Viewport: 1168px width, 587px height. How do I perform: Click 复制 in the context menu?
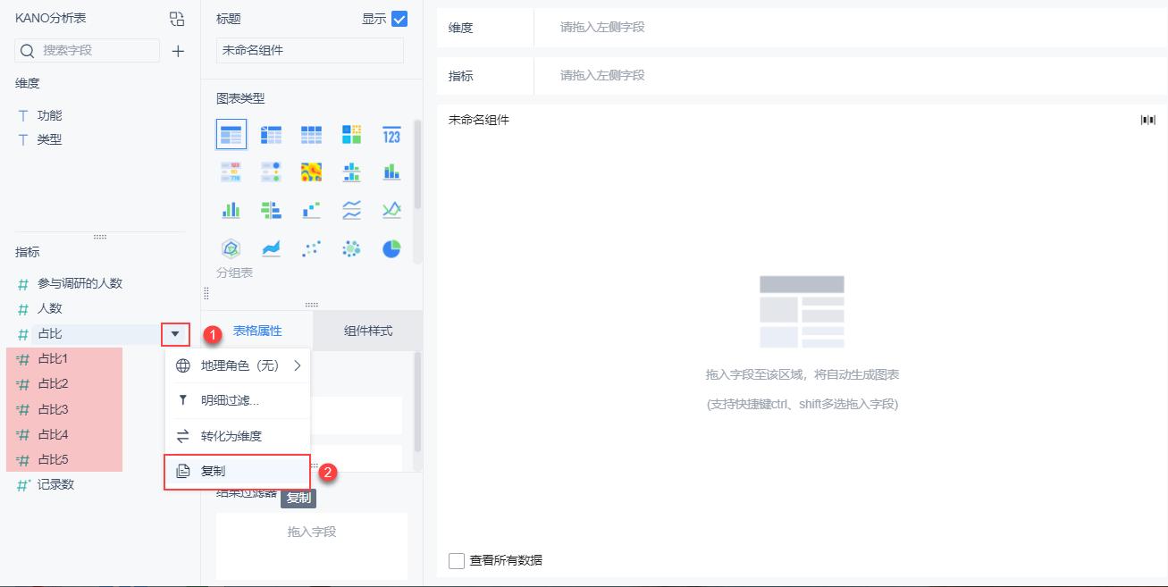[236, 471]
